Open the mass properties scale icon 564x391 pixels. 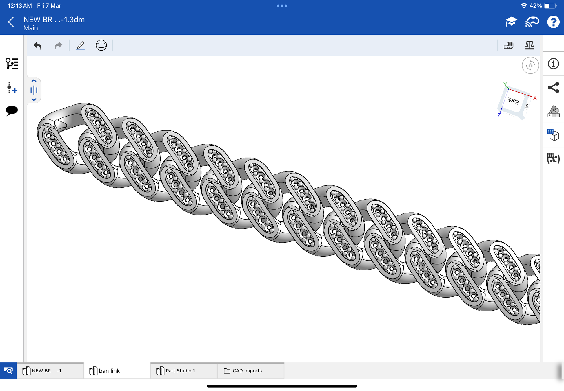coord(529,45)
